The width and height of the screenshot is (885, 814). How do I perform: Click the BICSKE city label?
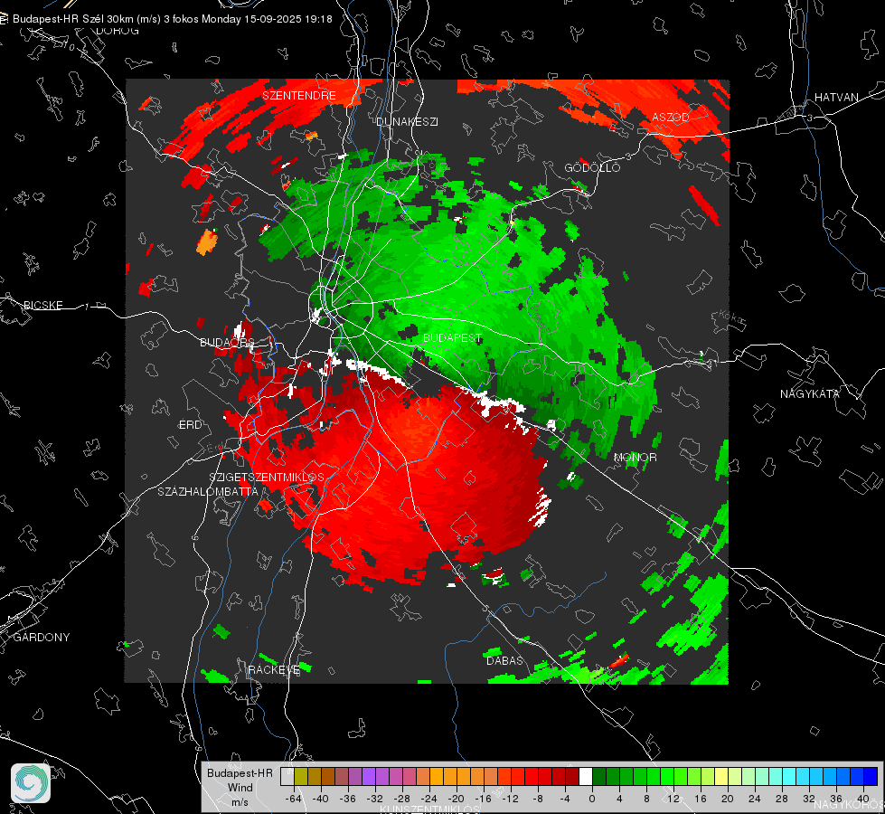43,305
